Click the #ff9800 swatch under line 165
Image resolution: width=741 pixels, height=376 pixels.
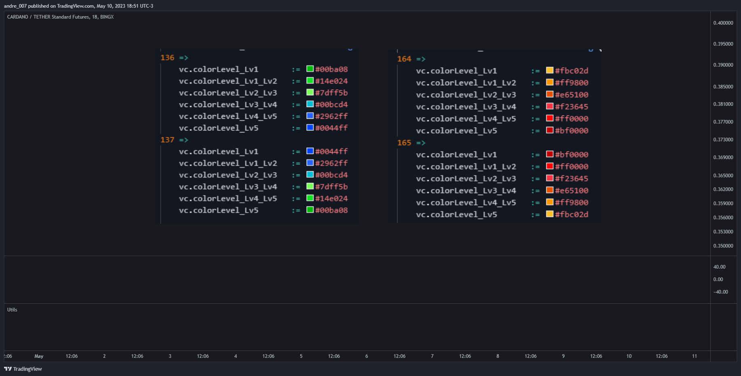(x=549, y=202)
